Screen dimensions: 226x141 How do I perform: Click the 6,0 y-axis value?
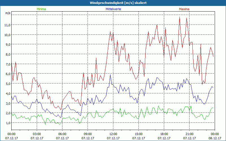(8, 74)
